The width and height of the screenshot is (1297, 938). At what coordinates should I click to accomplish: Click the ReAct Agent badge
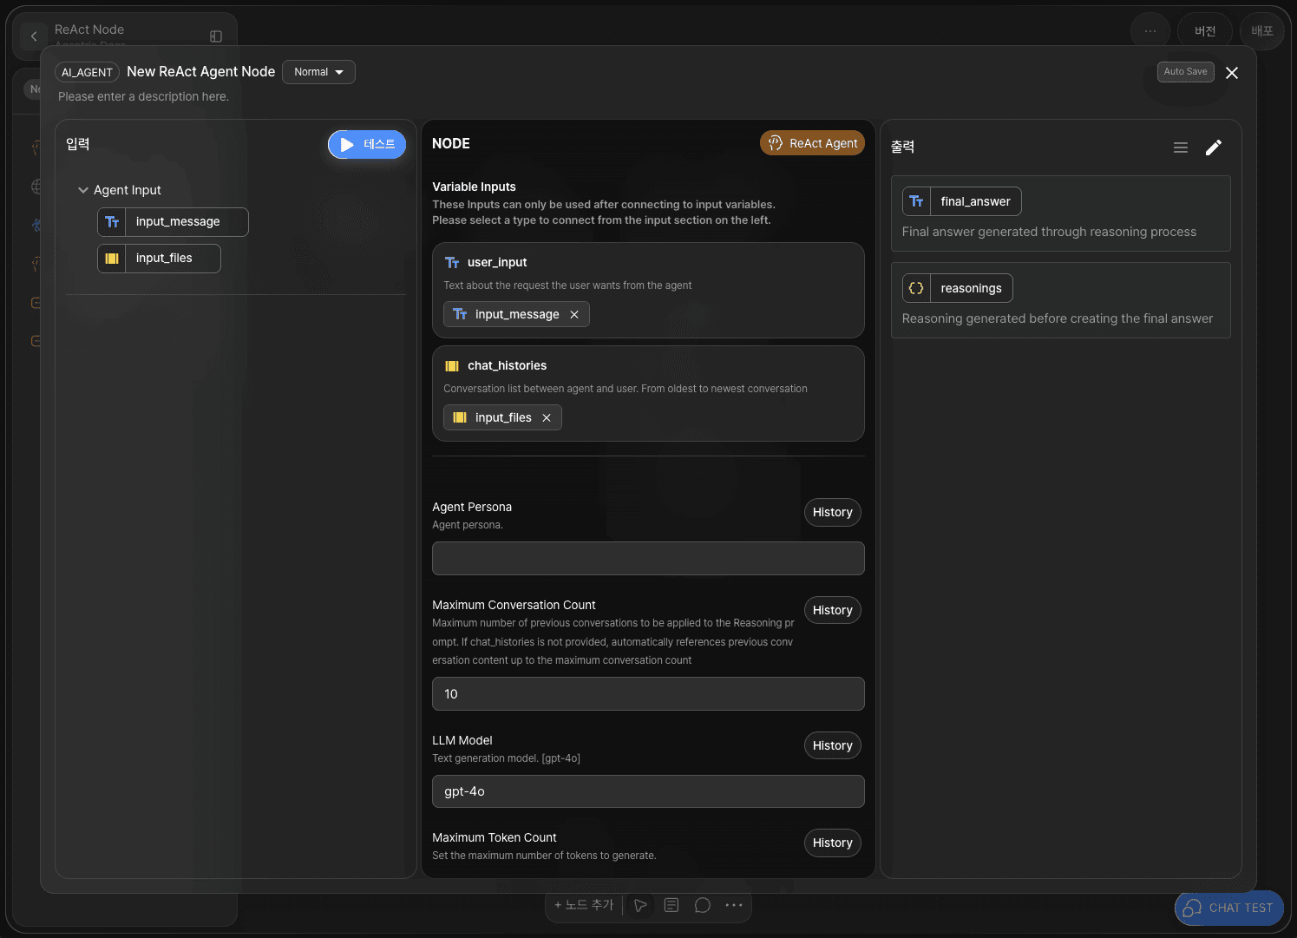812,143
